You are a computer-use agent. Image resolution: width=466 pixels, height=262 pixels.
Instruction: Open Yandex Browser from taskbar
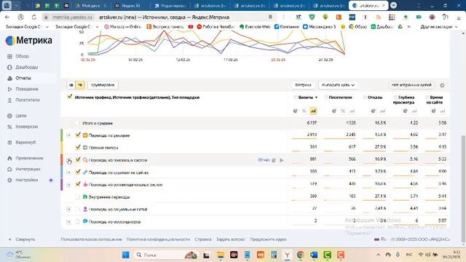point(287,255)
